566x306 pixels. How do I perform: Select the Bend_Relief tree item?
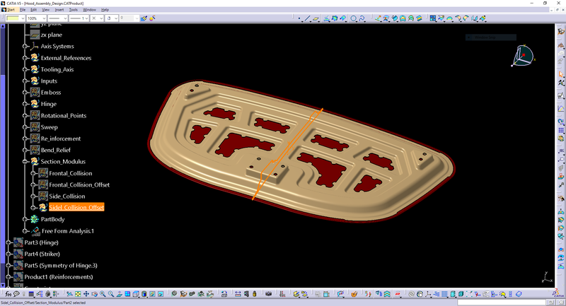[56, 150]
